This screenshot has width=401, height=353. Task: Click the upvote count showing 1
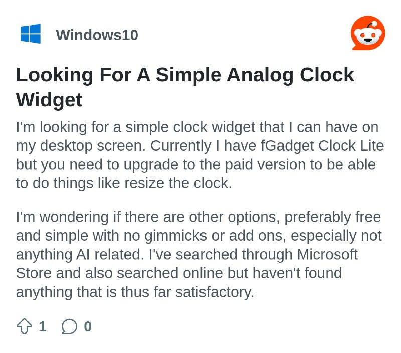click(x=43, y=326)
